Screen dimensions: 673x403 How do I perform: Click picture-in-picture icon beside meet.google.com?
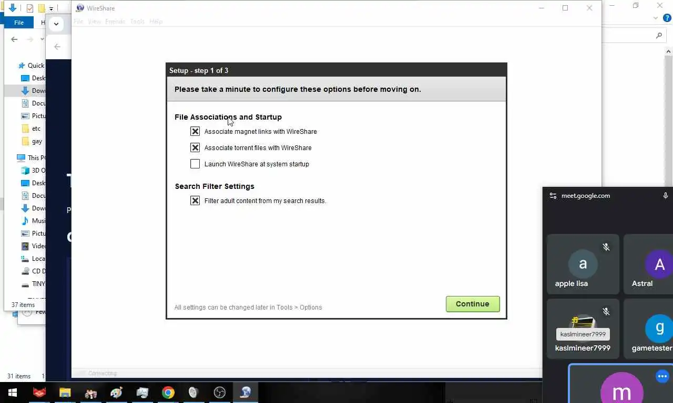click(x=553, y=196)
